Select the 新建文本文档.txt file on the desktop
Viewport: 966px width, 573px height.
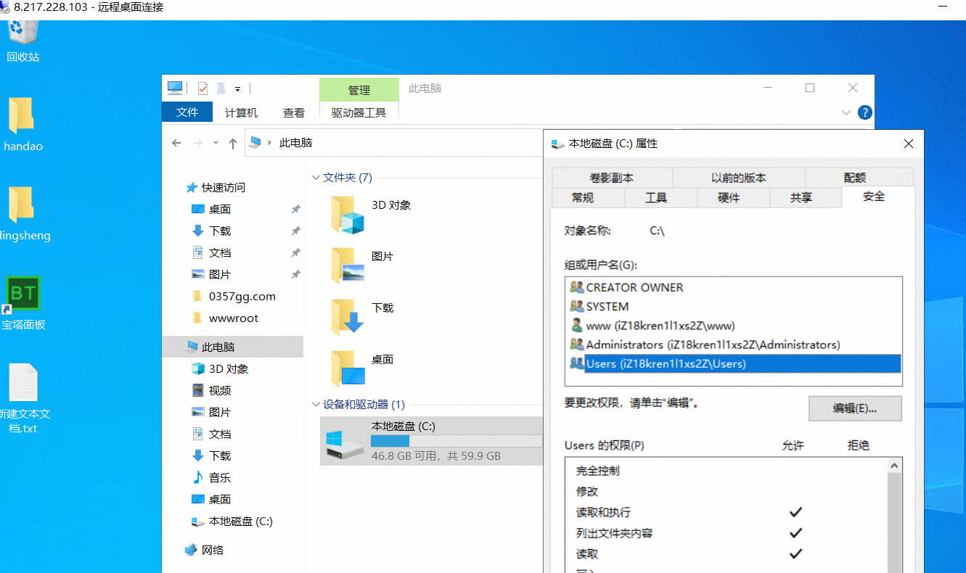pos(23,399)
